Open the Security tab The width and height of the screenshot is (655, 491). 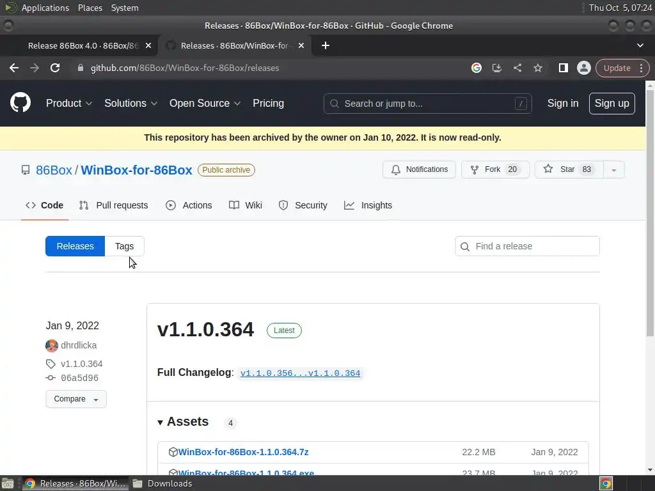click(303, 205)
